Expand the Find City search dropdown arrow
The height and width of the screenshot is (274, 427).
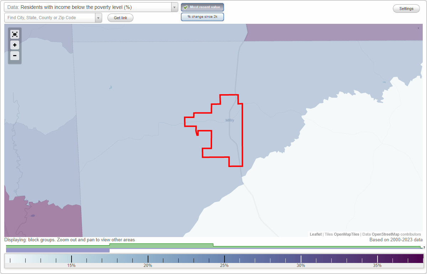pos(99,17)
